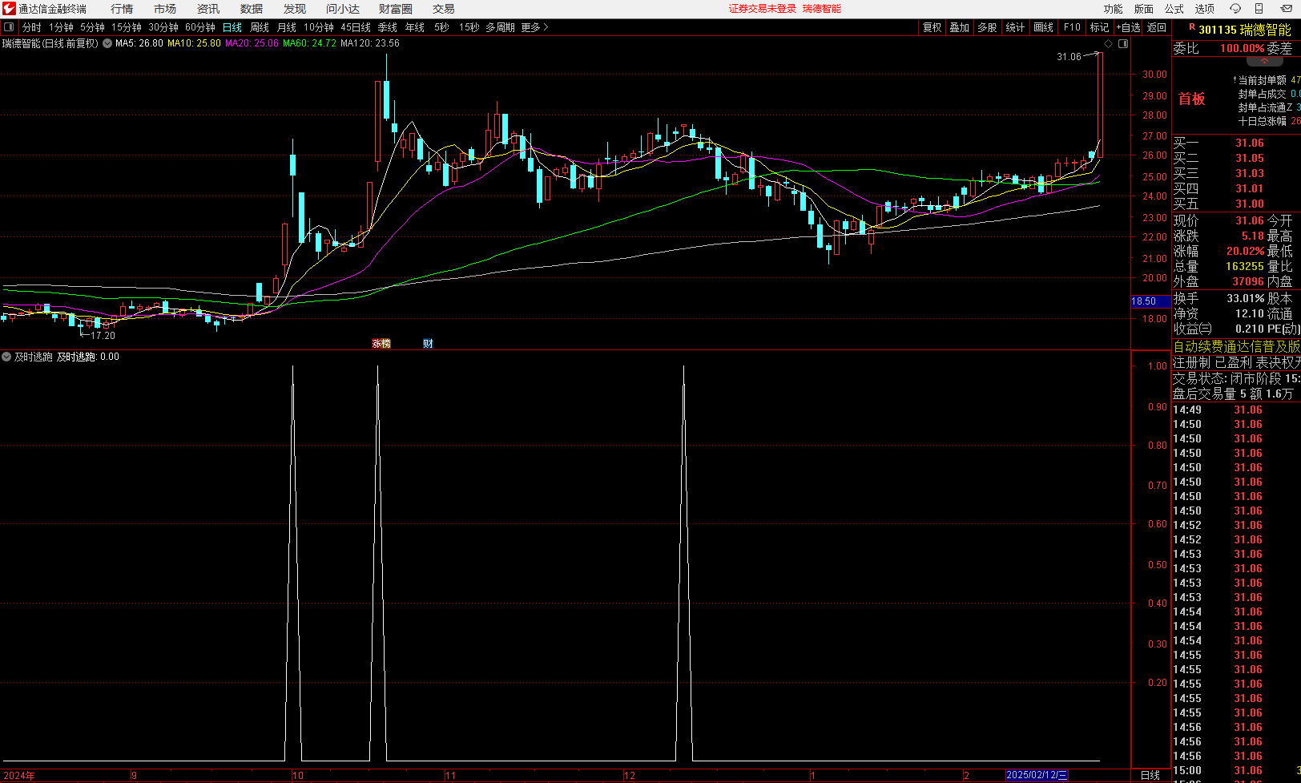This screenshot has height=783, width=1301.
Task: Click the 复权 toolbar button
Action: 932,27
